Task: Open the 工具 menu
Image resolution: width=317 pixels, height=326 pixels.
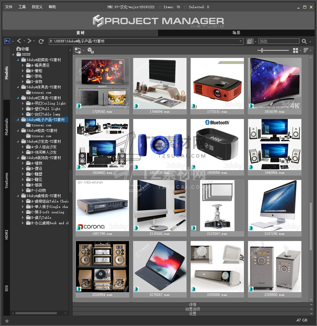Action: pyautogui.click(x=22, y=7)
